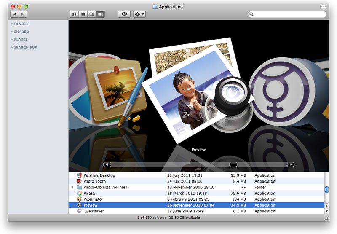Click the Picasa icon in list
This screenshot has width=337, height=234.
79,193
